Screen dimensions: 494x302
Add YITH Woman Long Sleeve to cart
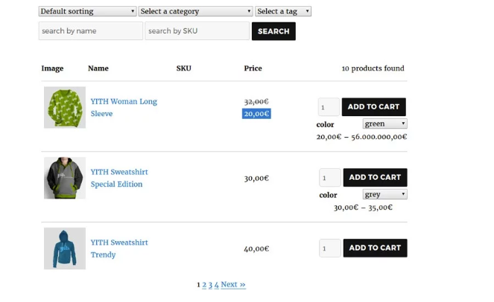click(373, 106)
